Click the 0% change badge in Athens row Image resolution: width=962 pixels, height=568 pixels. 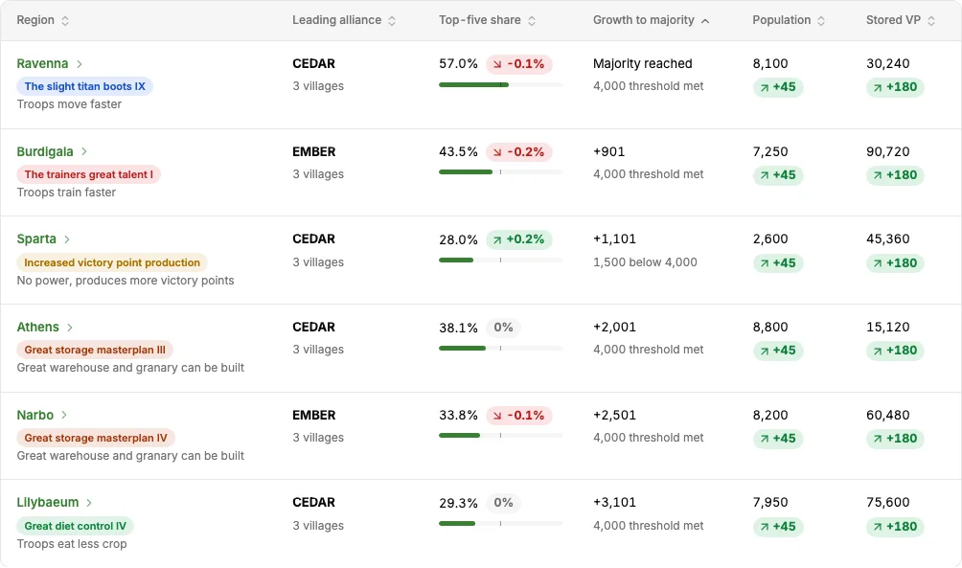pyautogui.click(x=504, y=328)
